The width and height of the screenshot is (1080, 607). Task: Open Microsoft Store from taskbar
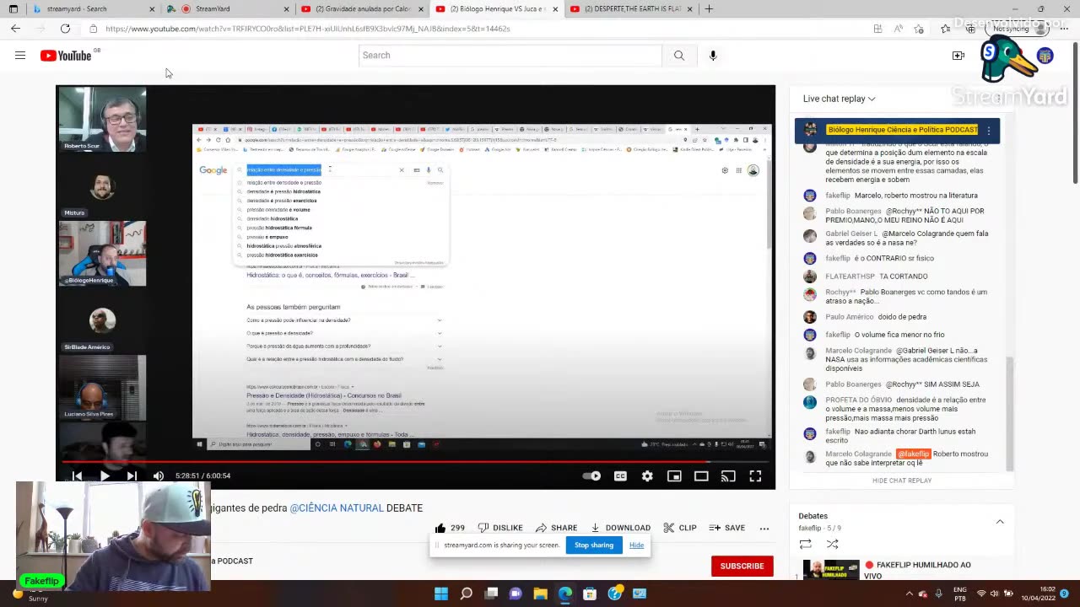click(590, 594)
